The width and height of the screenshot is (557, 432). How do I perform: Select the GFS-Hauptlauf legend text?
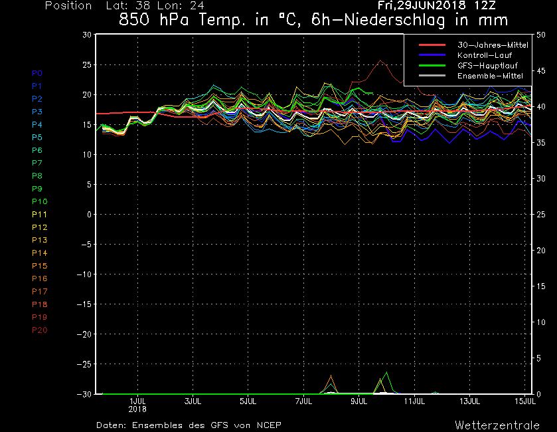point(488,66)
